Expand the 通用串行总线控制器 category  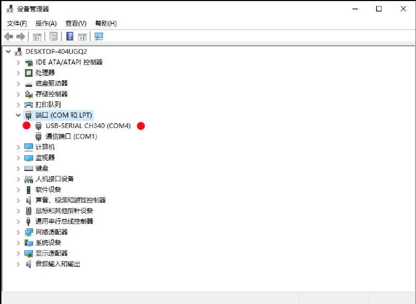point(18,222)
